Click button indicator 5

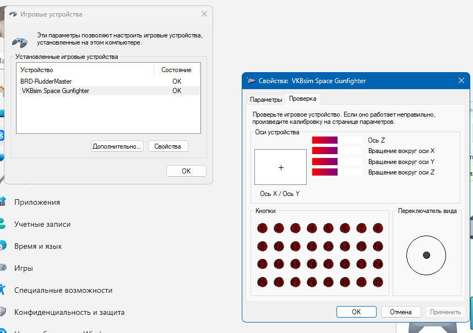click(328, 228)
